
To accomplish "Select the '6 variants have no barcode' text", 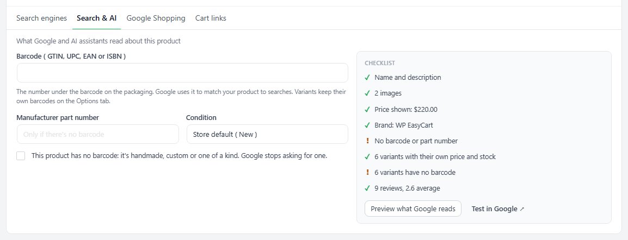I will (415, 173).
